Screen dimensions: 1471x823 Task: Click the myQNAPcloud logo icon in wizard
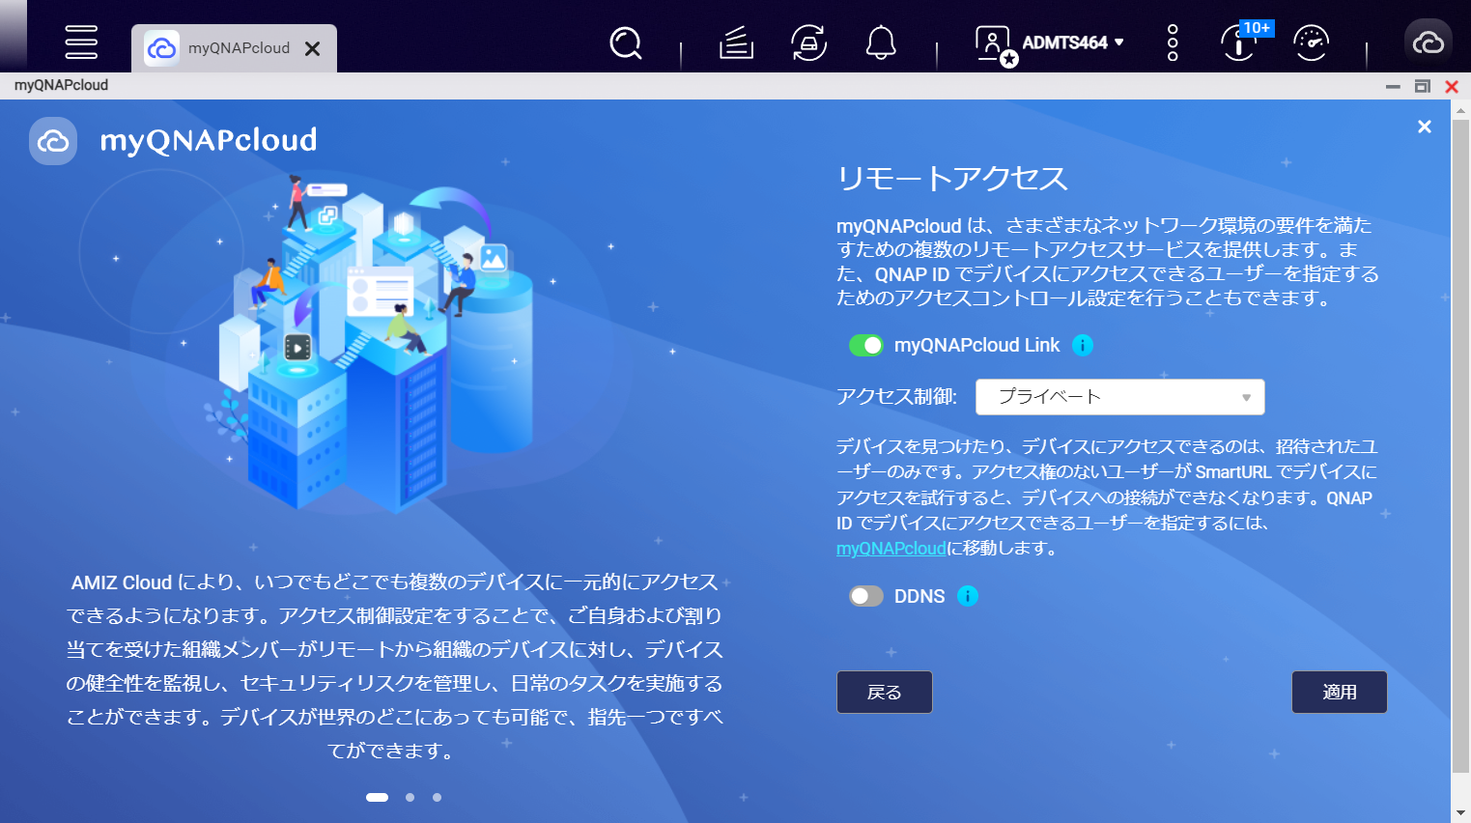(x=53, y=141)
